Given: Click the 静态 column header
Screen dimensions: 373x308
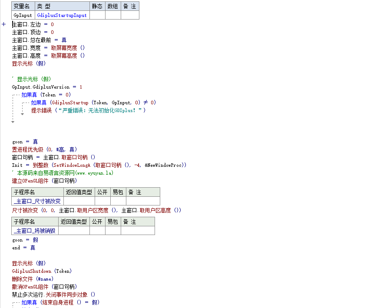Looking at the screenshot, I should tap(97, 6).
